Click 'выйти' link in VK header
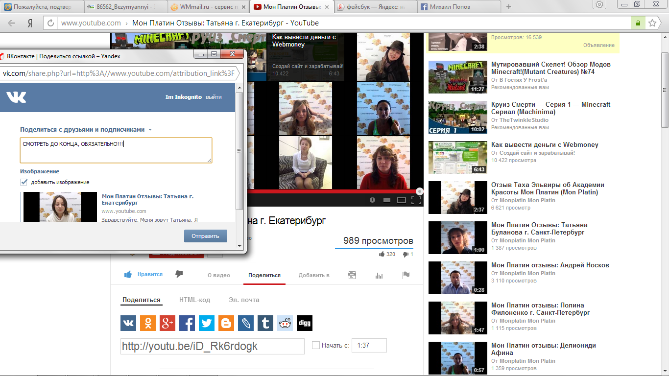This screenshot has height=376, width=669. pyautogui.click(x=214, y=97)
